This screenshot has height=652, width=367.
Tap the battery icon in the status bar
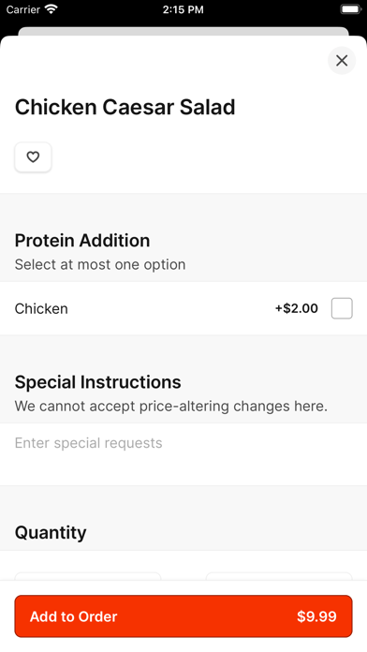click(350, 9)
